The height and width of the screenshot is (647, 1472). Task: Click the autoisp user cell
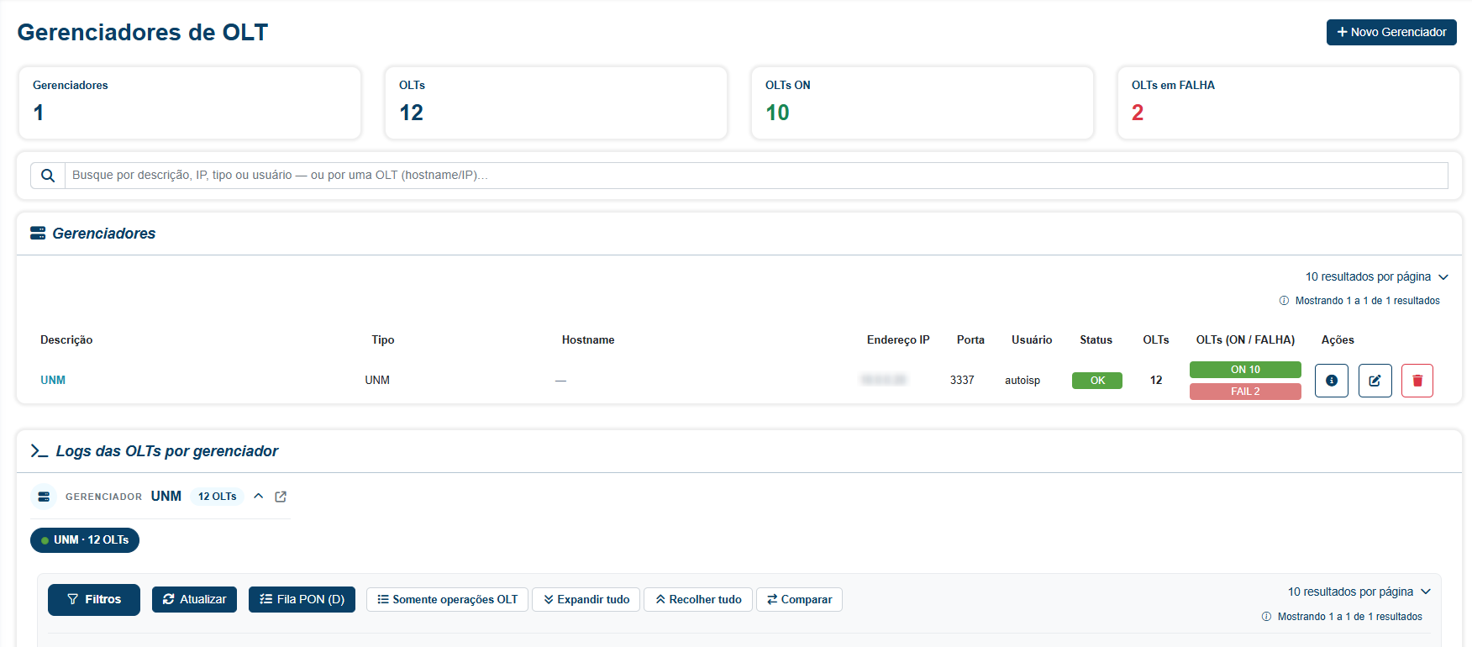[1023, 381]
